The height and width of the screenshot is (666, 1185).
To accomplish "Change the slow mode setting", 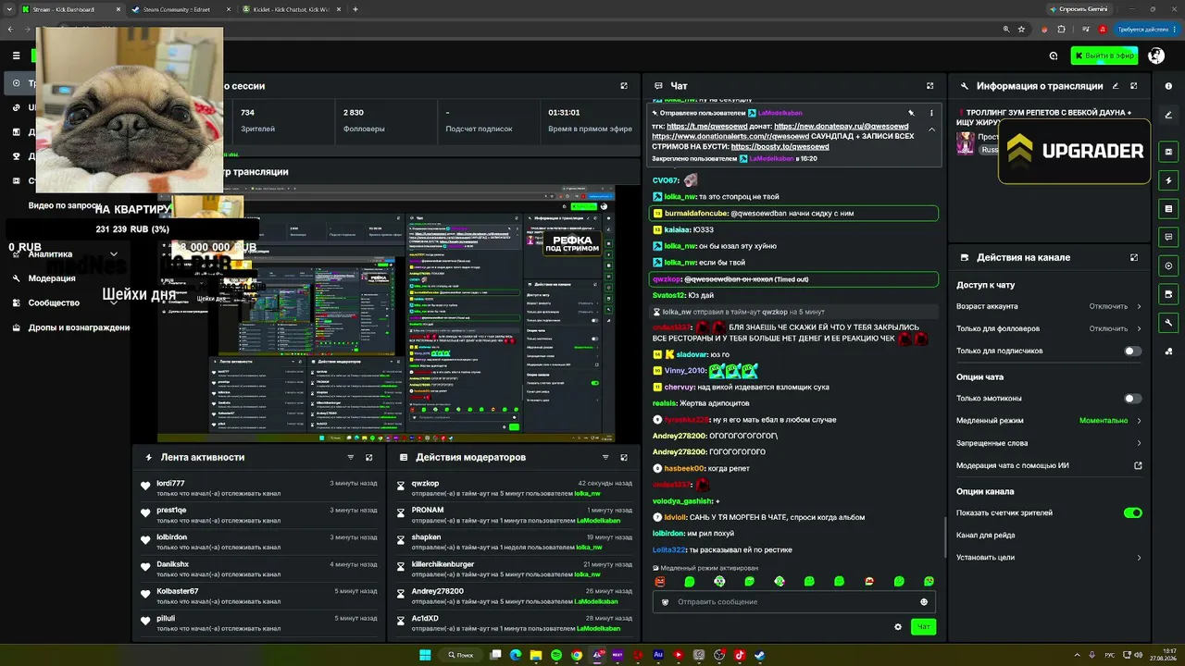I will 1049,421.
